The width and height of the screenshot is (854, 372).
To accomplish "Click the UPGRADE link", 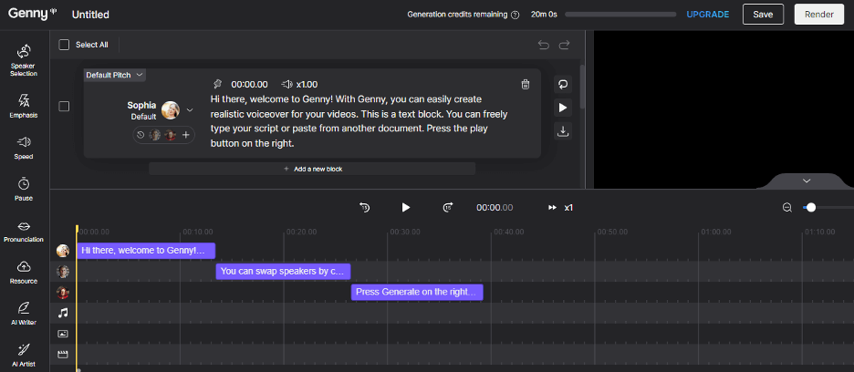I will click(707, 15).
